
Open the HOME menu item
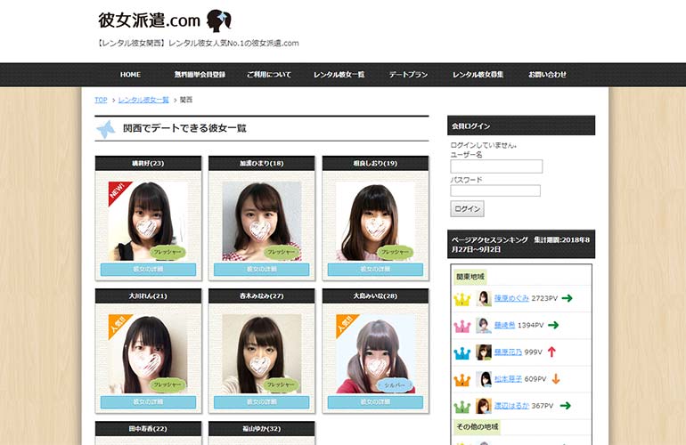click(130, 75)
